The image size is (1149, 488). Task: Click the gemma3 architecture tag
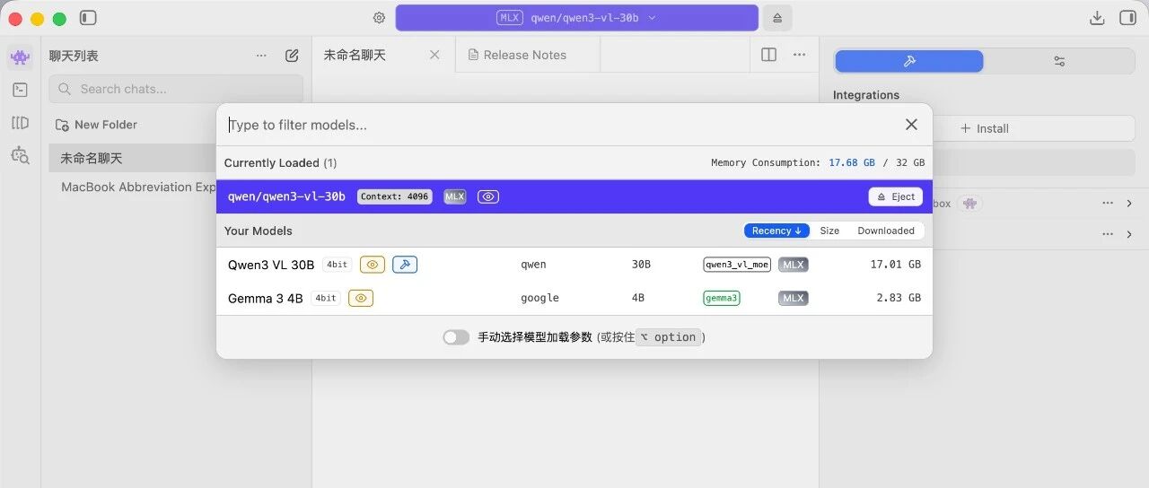[x=722, y=298]
